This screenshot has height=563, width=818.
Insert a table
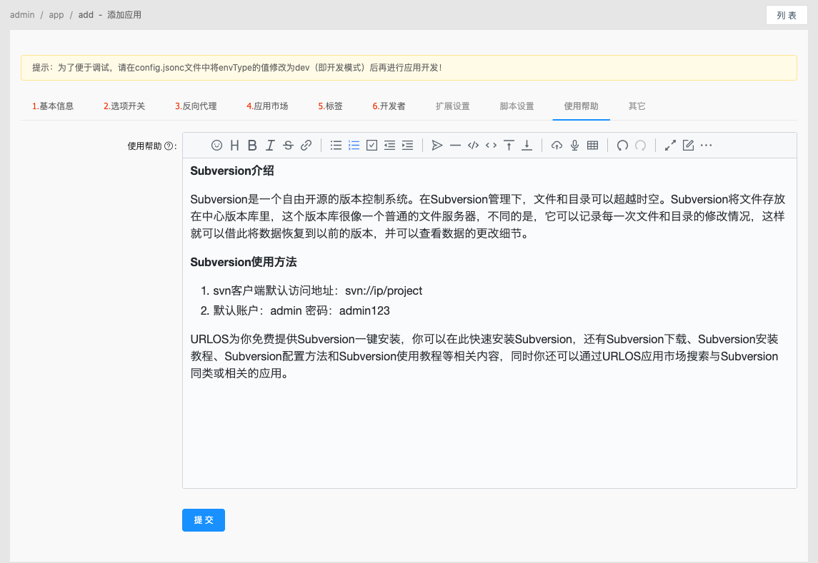pyautogui.click(x=593, y=146)
